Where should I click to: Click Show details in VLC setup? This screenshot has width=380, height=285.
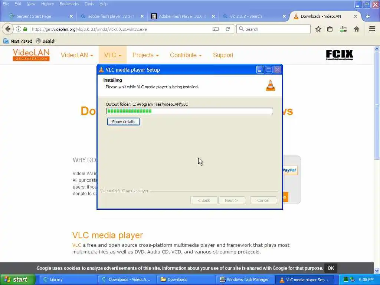pyautogui.click(x=123, y=122)
